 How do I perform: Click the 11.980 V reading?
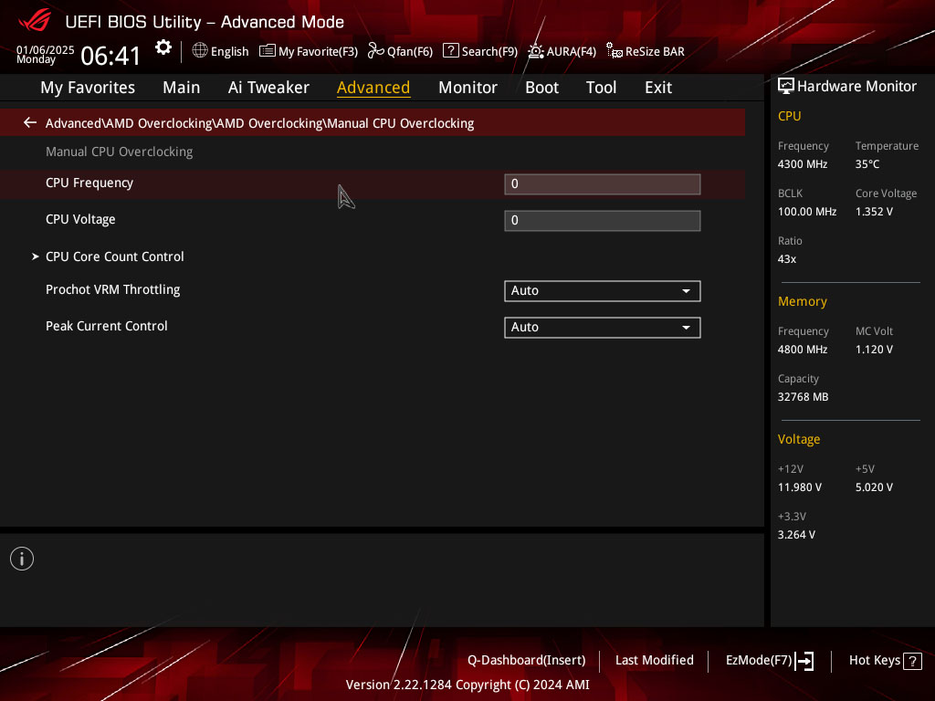click(x=800, y=487)
